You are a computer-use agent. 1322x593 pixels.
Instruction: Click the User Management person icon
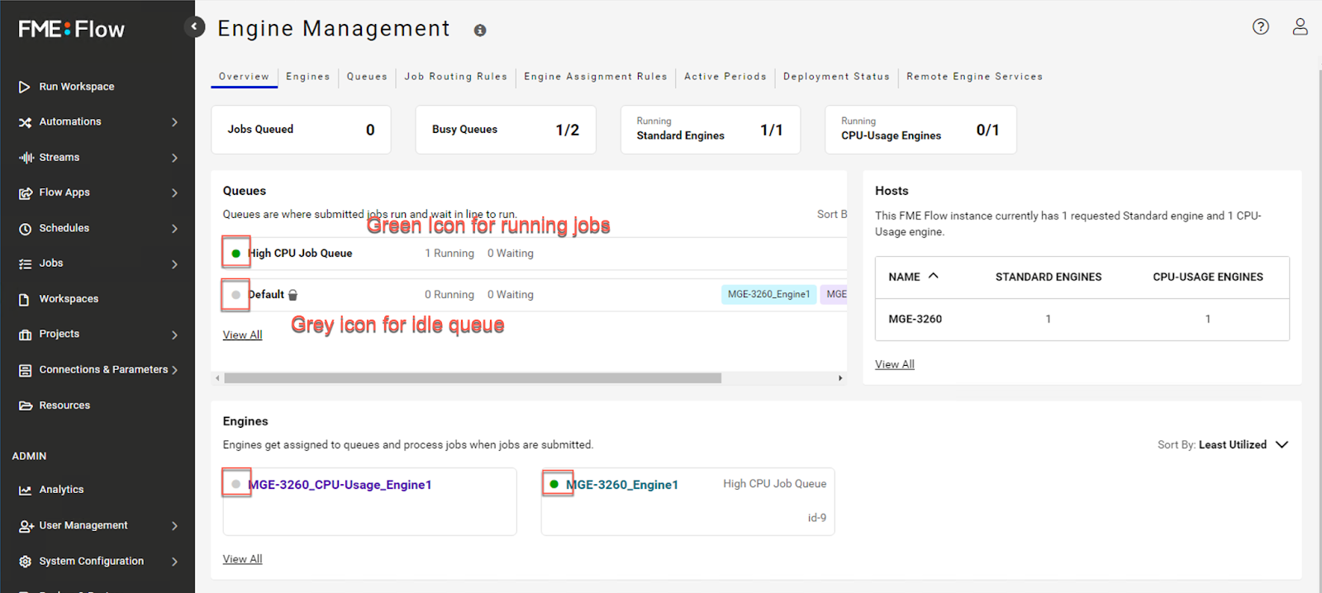[x=26, y=526]
